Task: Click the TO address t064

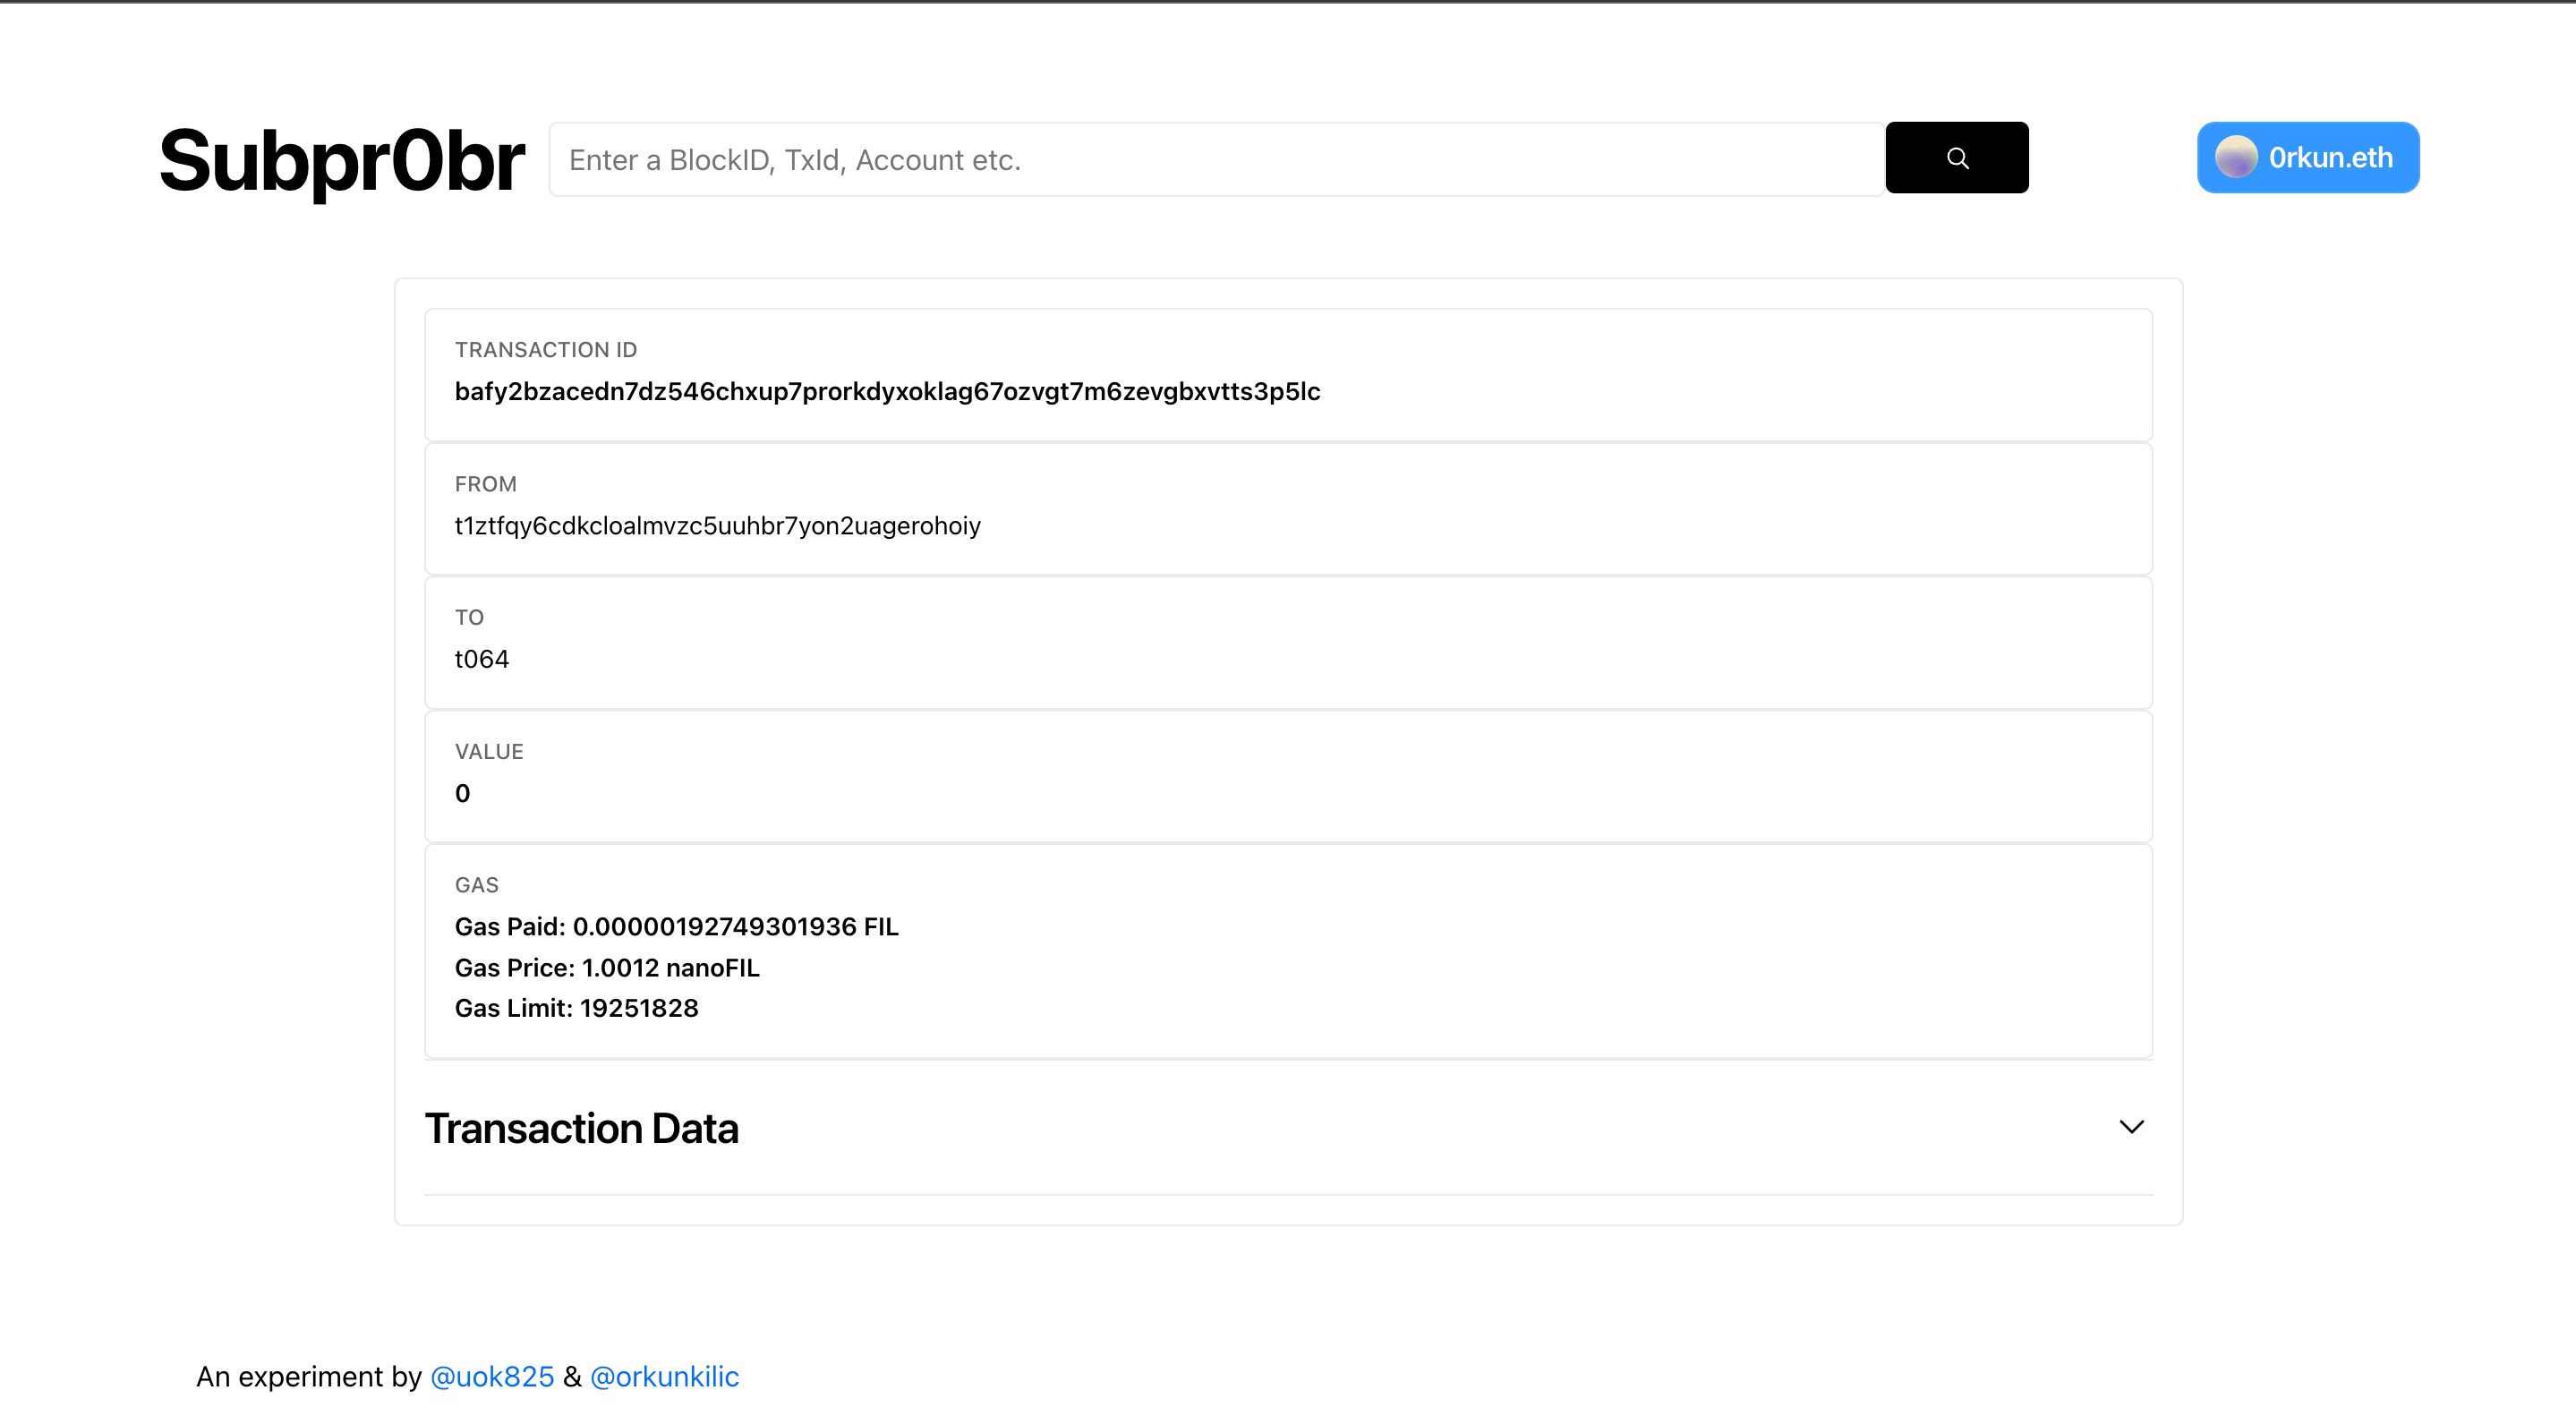Action: pos(481,659)
